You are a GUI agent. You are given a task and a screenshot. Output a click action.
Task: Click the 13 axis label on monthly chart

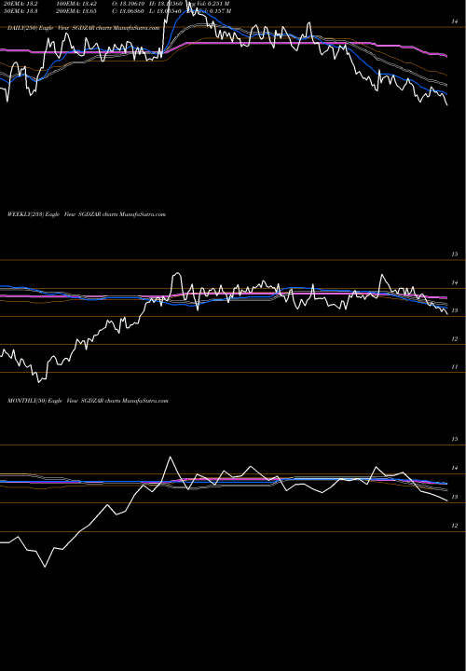pos(455,498)
